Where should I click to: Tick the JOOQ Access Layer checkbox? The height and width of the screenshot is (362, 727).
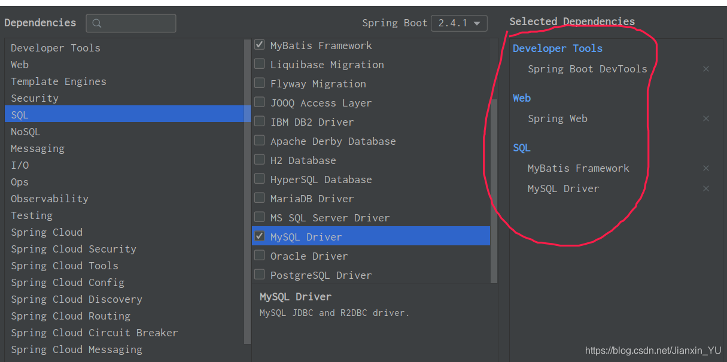(x=260, y=102)
